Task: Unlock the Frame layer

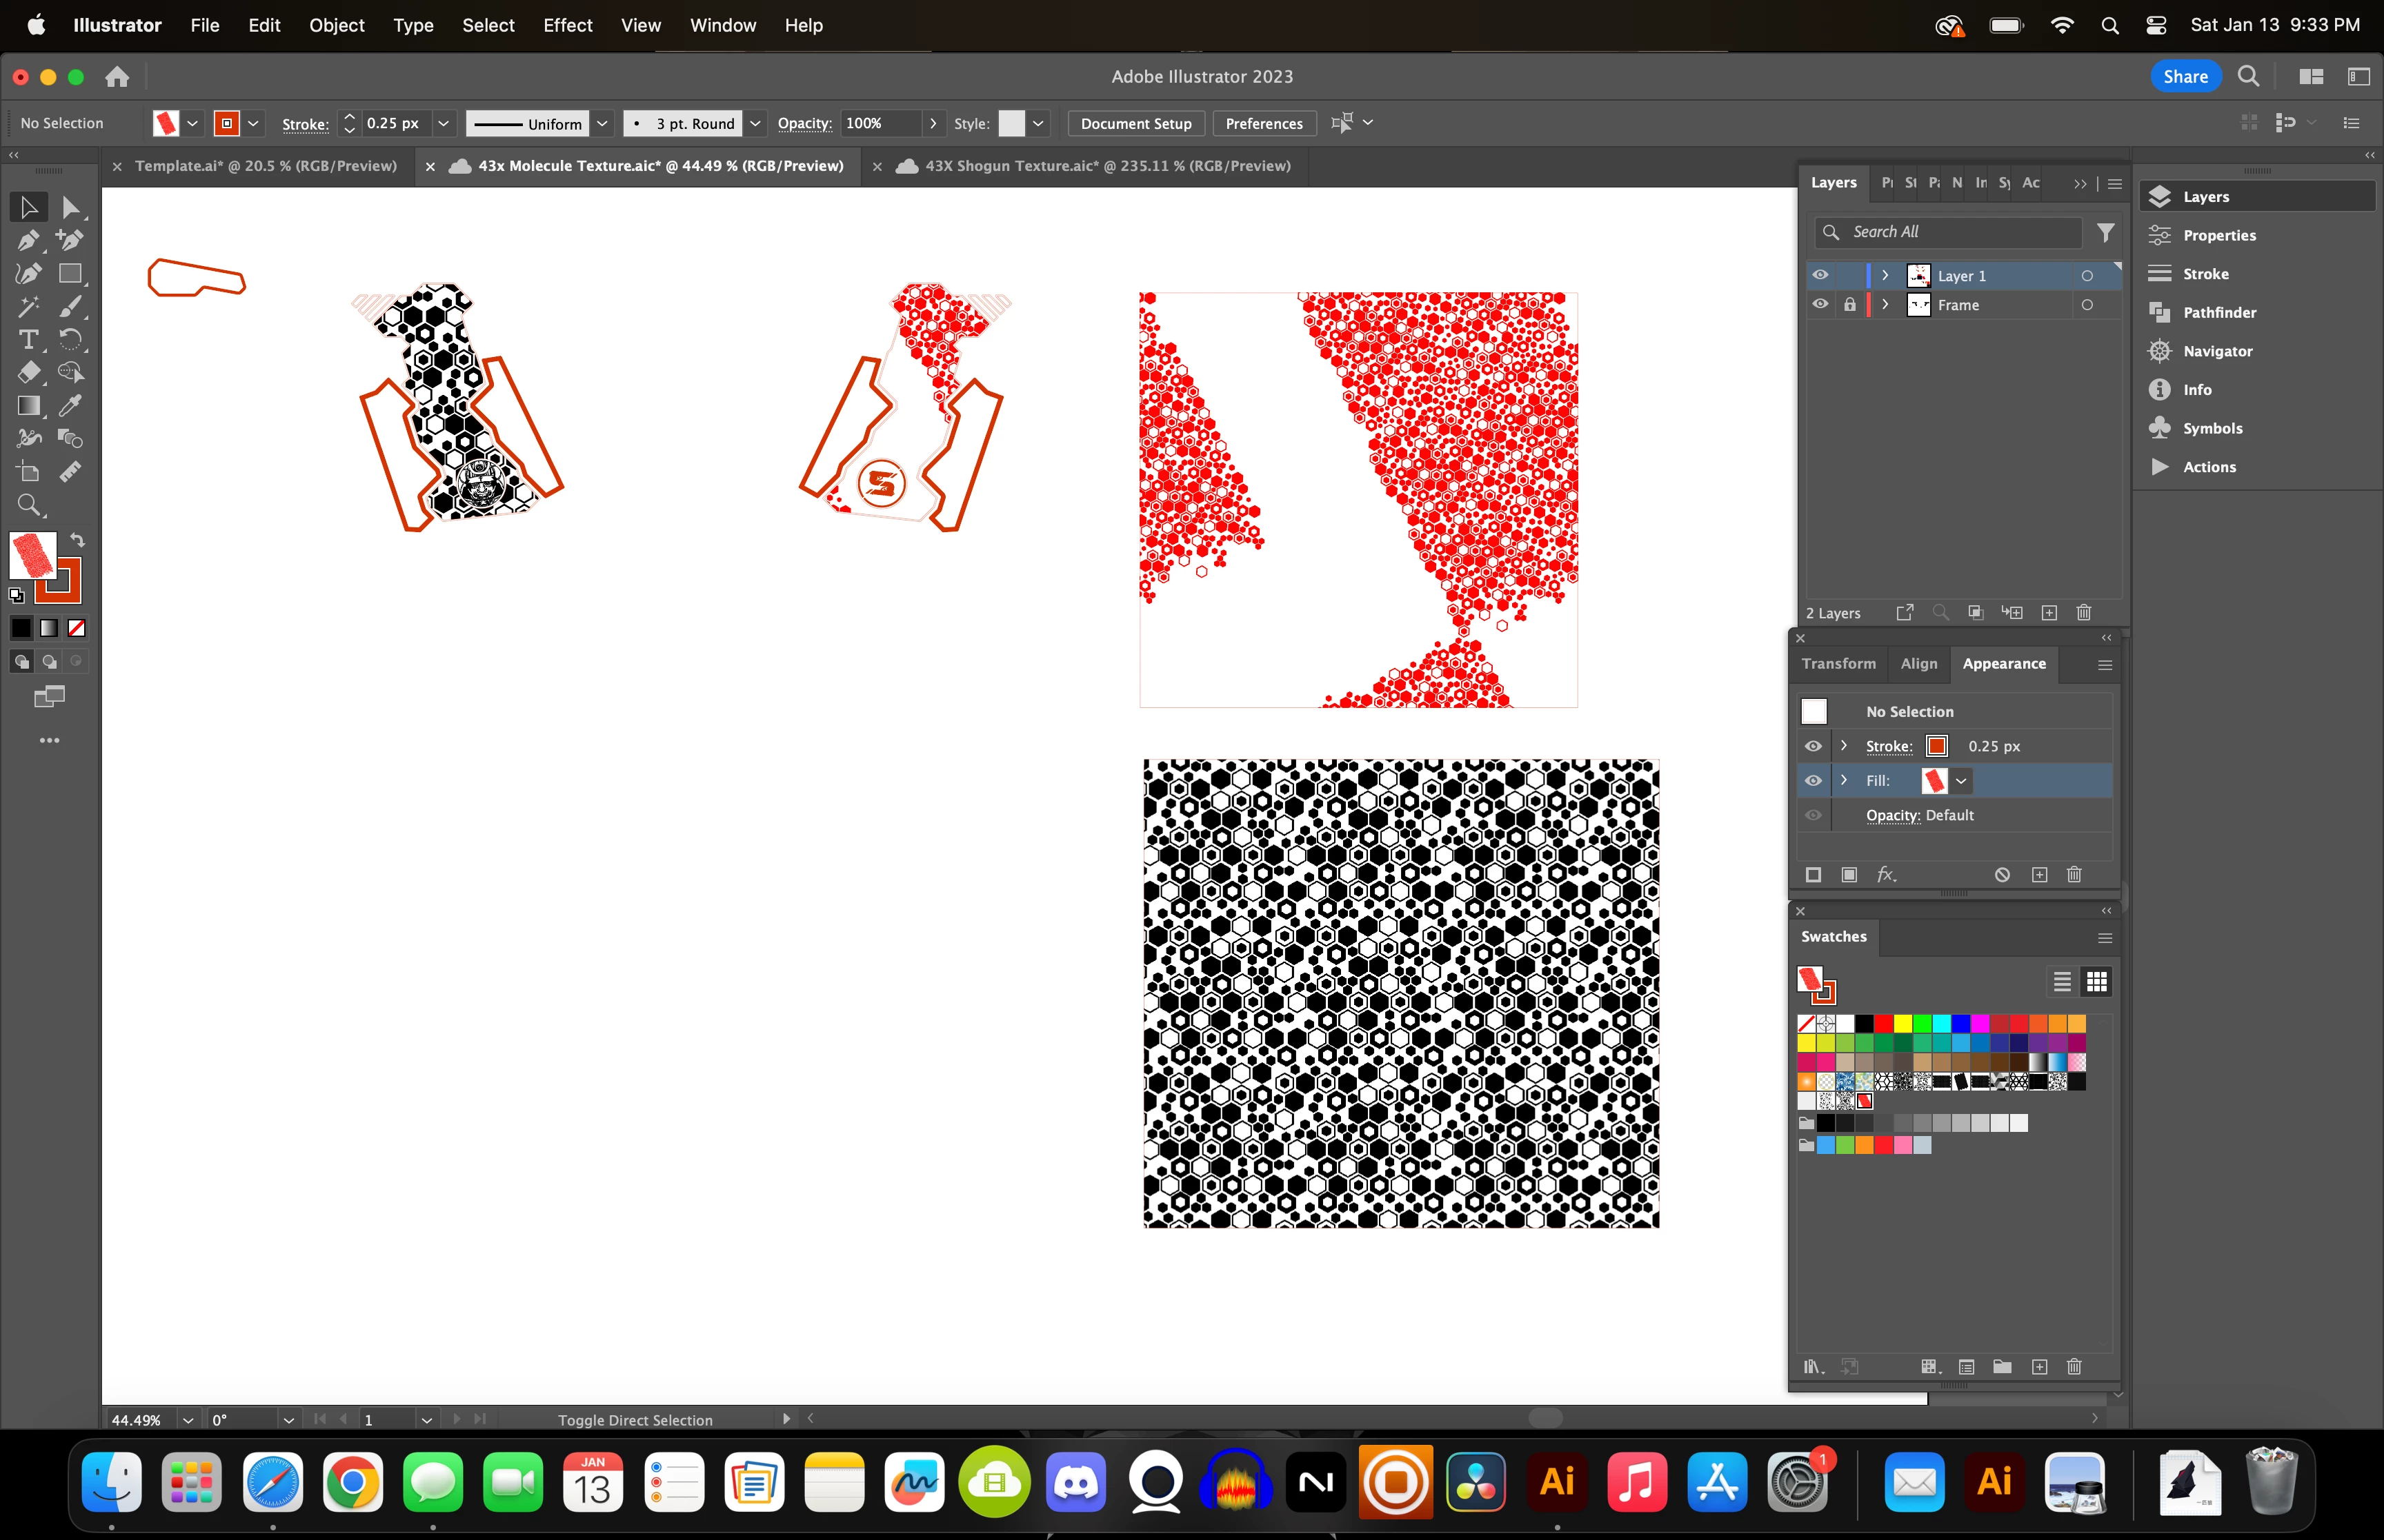Action: point(1850,305)
